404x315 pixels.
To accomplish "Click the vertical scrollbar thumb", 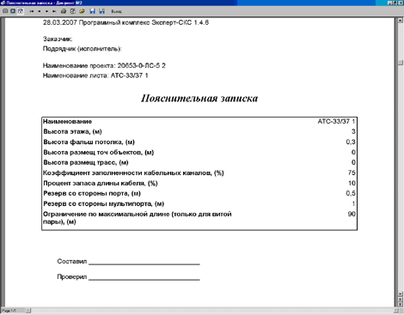I will pyautogui.click(x=400, y=63).
